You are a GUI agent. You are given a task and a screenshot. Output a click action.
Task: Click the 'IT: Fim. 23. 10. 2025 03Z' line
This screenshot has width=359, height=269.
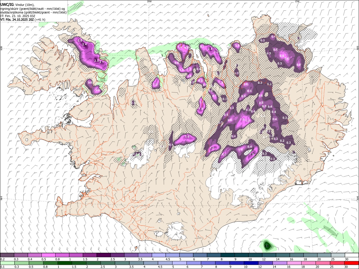point(18,16)
